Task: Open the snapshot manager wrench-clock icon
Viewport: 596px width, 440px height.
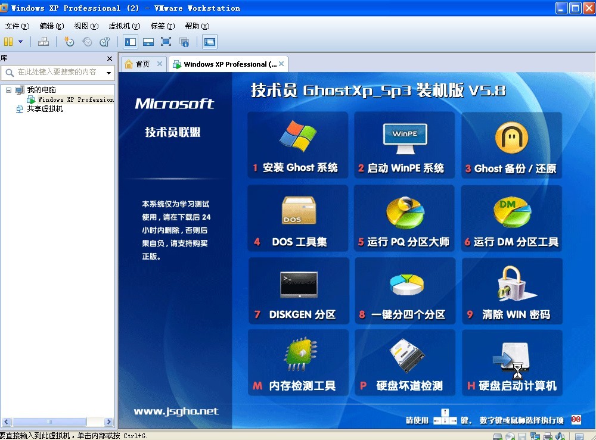Action: tap(105, 42)
